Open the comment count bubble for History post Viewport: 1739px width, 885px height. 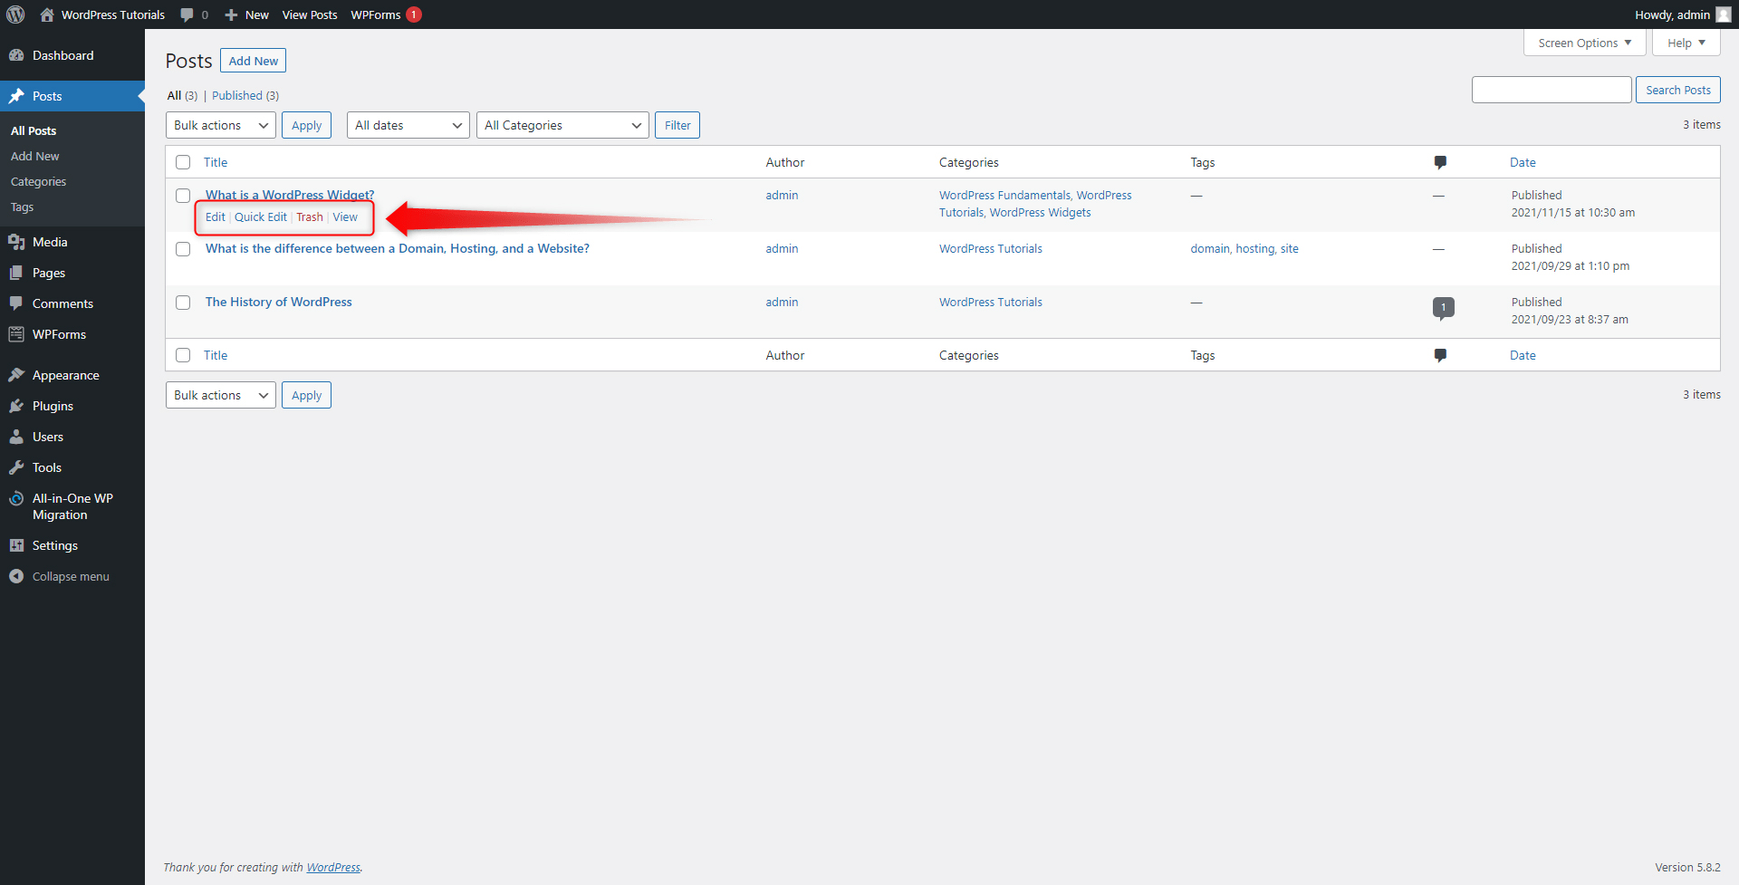pyautogui.click(x=1444, y=308)
